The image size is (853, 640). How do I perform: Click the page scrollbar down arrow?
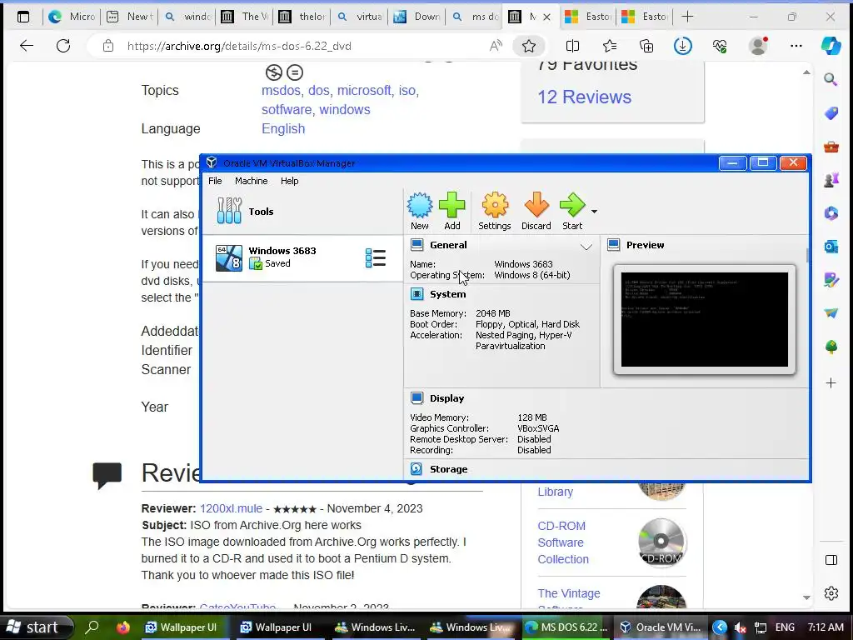(x=806, y=597)
